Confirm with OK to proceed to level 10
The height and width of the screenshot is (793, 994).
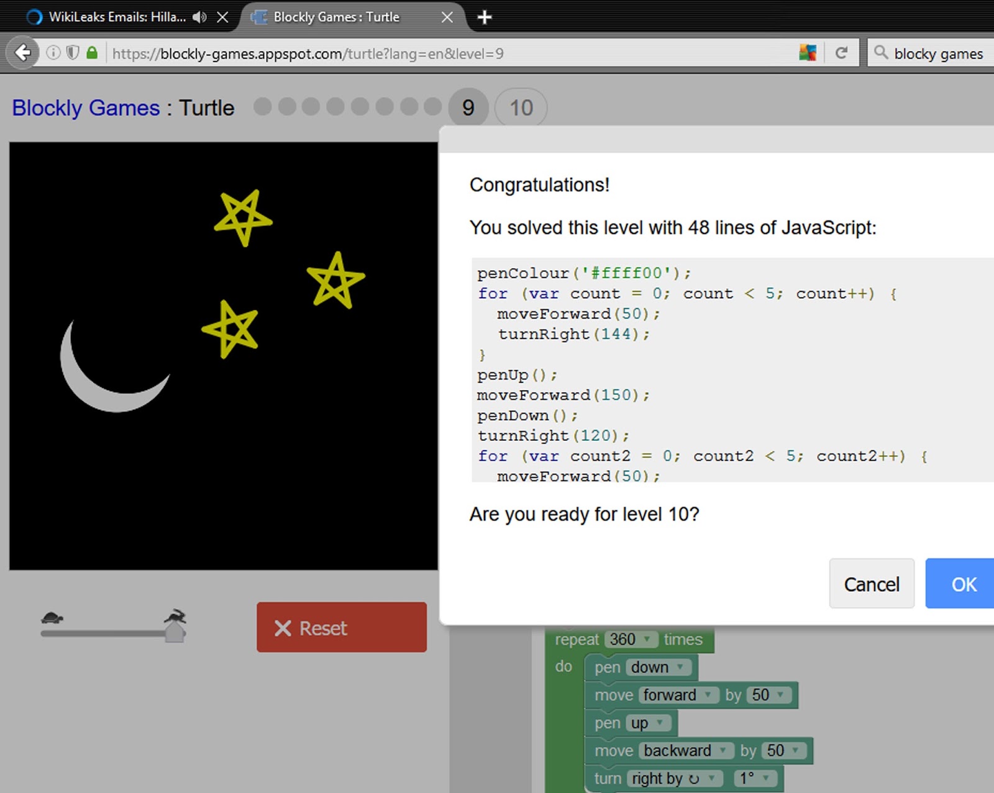961,584
